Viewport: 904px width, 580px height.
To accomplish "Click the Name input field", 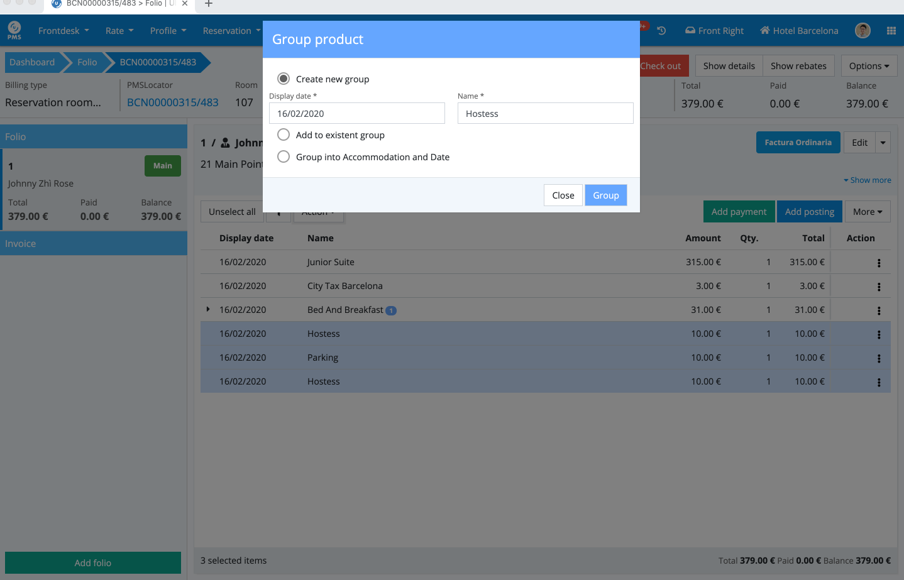I will click(x=545, y=114).
